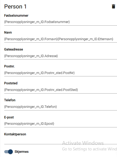Focus the E-post input field
Screen dimensions: 117x157
[x=60, y=124]
